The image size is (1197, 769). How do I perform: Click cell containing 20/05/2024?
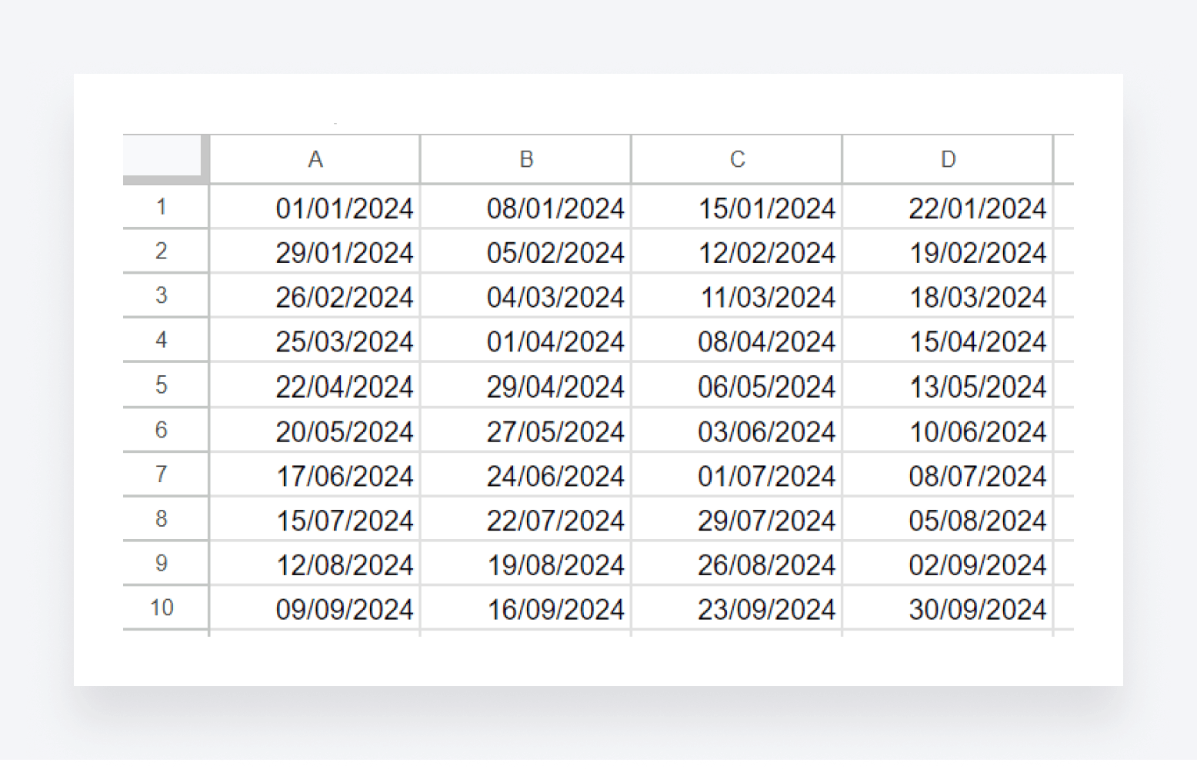pos(315,429)
